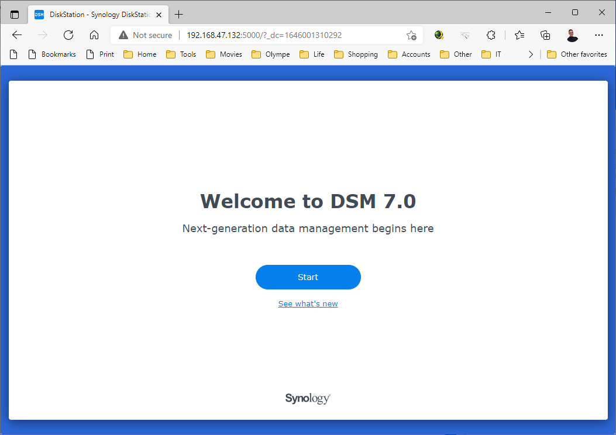Click 'Next-generation data management begins here' text

308,229
